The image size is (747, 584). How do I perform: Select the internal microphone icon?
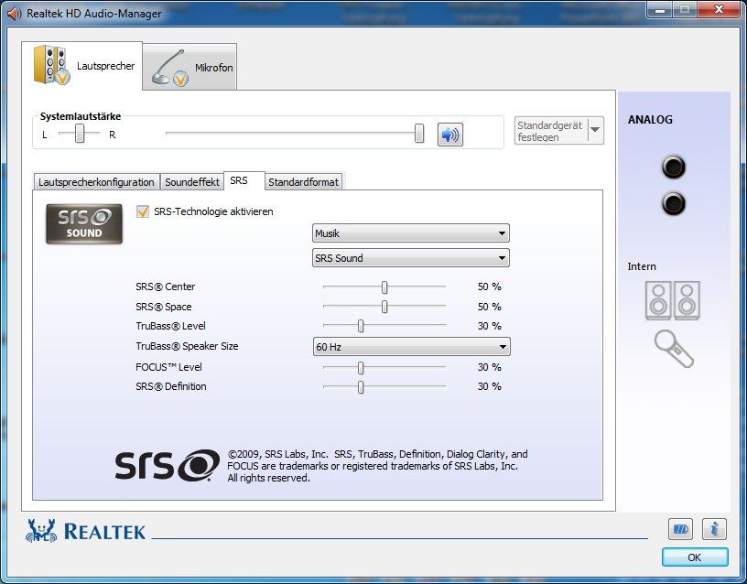tap(673, 349)
